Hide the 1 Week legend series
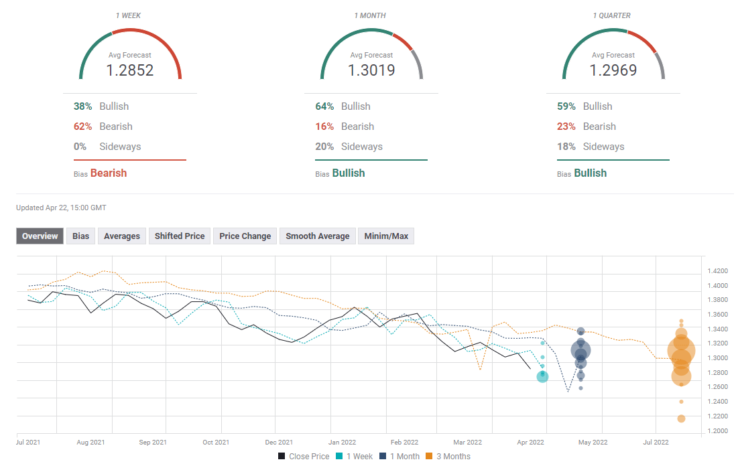 coord(355,457)
